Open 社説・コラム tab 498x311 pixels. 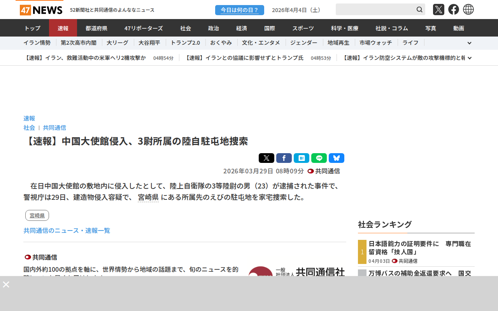pos(392,28)
